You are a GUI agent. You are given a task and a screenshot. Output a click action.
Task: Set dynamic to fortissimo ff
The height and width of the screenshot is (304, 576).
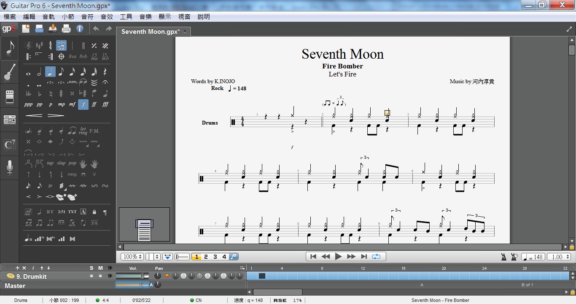click(x=94, y=104)
